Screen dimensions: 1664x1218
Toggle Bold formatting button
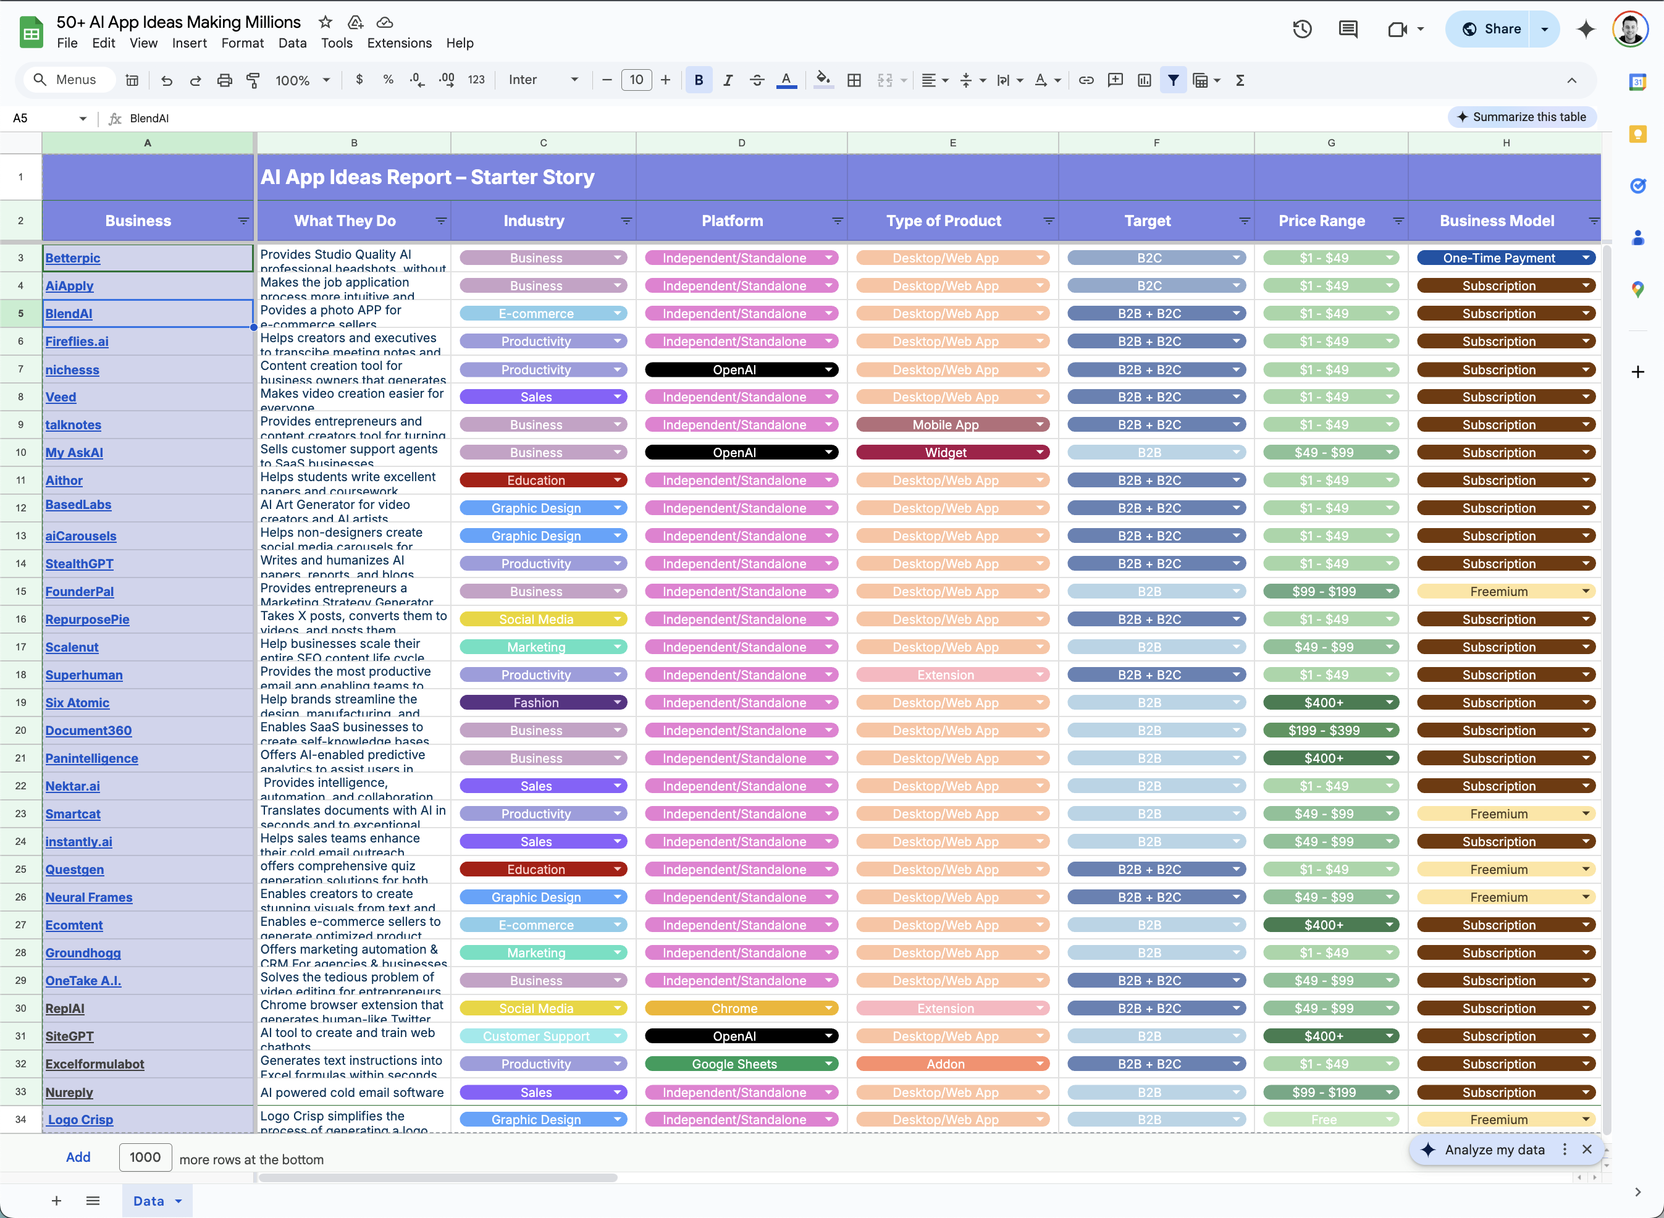[x=698, y=80]
